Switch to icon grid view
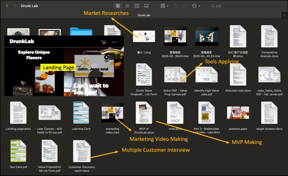288x176 pixels. 118,6
